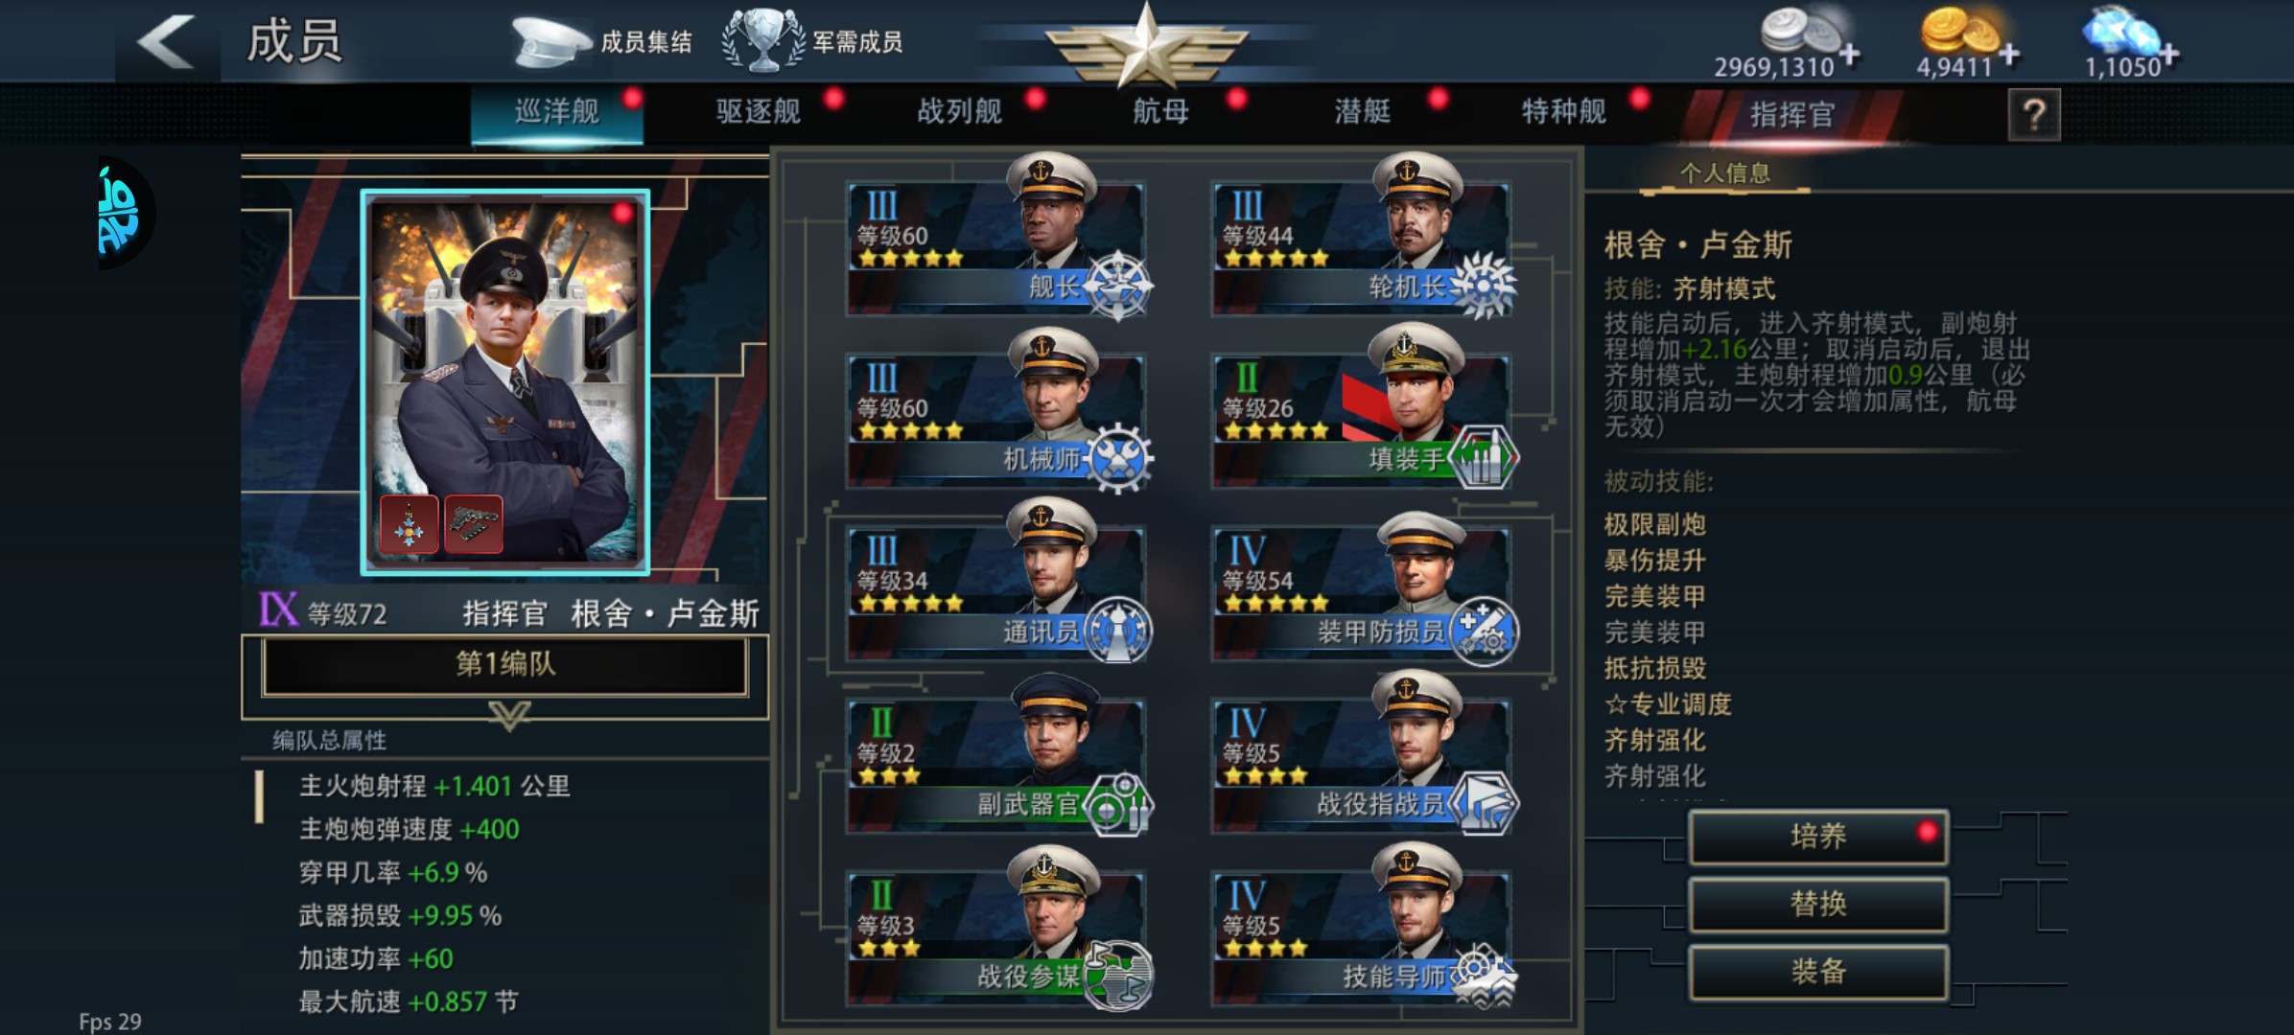Open the 指挥官 tab

point(1791,115)
